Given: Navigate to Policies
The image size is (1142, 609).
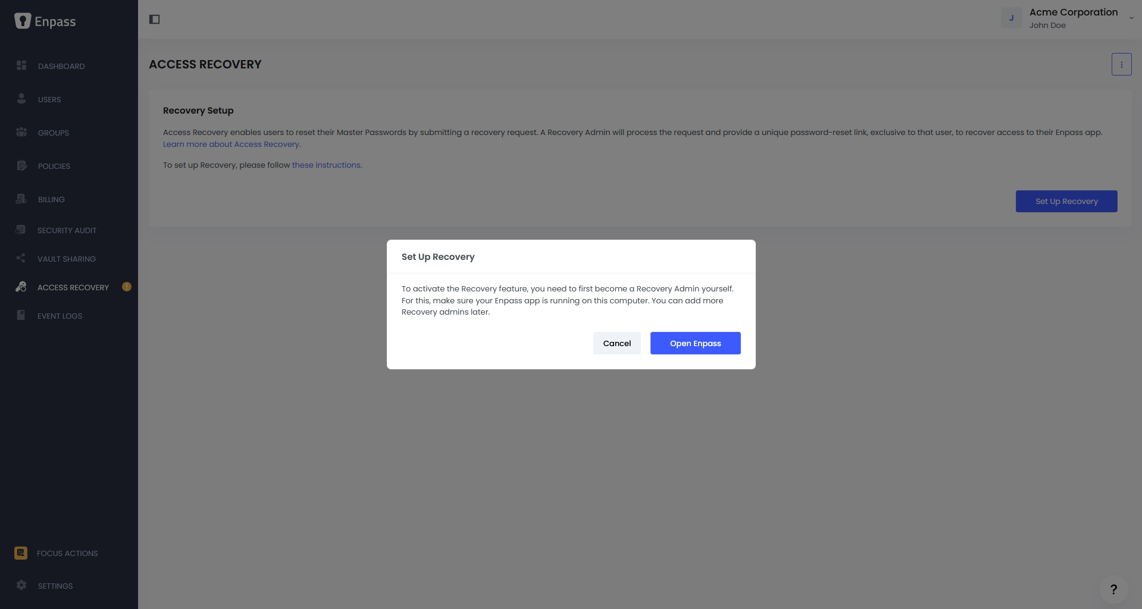Looking at the screenshot, I should (54, 166).
